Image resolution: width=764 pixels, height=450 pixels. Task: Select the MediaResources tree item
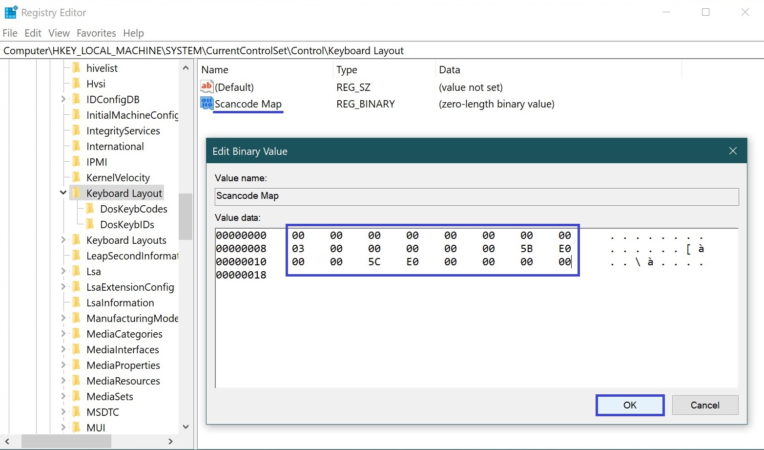123,381
